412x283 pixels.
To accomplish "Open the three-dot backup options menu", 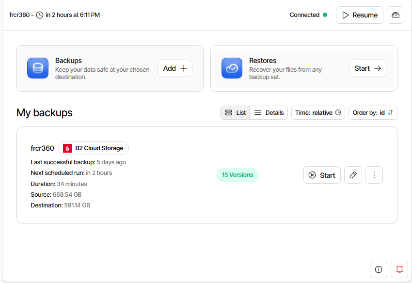I will [x=374, y=175].
